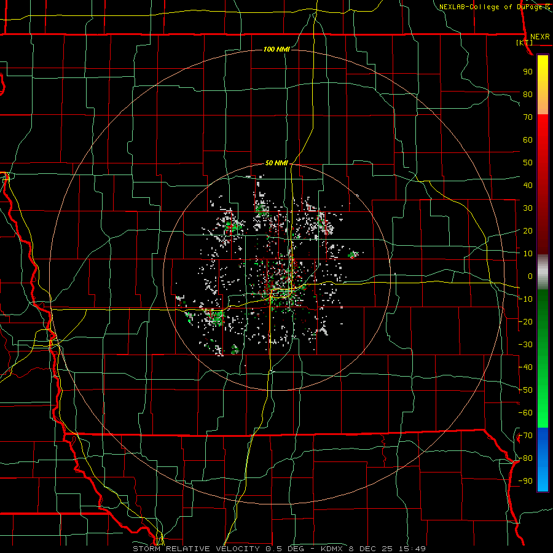
Task: Select the 80 value on velocity scale
Action: (x=528, y=94)
